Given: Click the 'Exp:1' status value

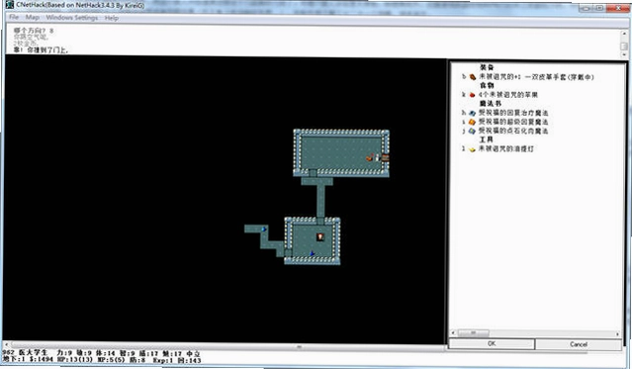Looking at the screenshot, I should pyautogui.click(x=163, y=360).
